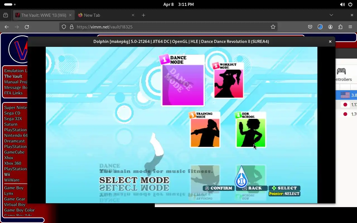The width and height of the screenshot is (357, 223).
Task: Go forward in Firefox browser
Action: point(17,27)
